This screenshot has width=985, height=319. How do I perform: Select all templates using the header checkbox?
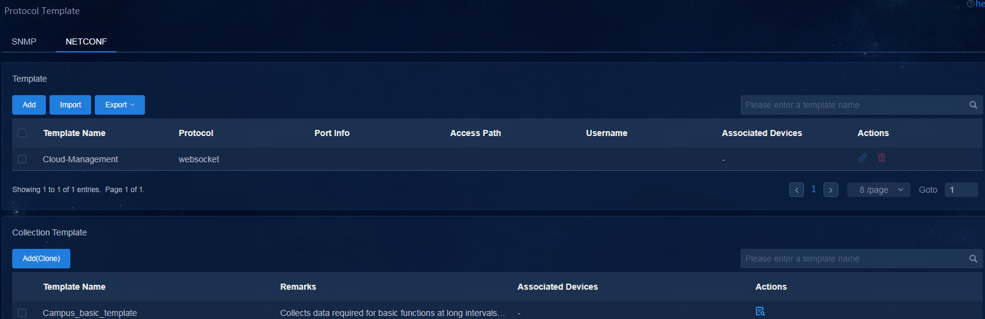click(x=22, y=133)
